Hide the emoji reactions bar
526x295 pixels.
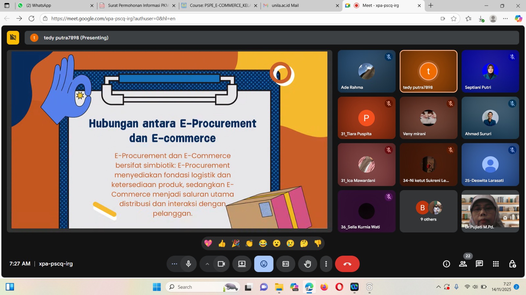click(x=264, y=264)
